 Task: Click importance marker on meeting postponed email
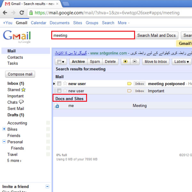point(129,84)
